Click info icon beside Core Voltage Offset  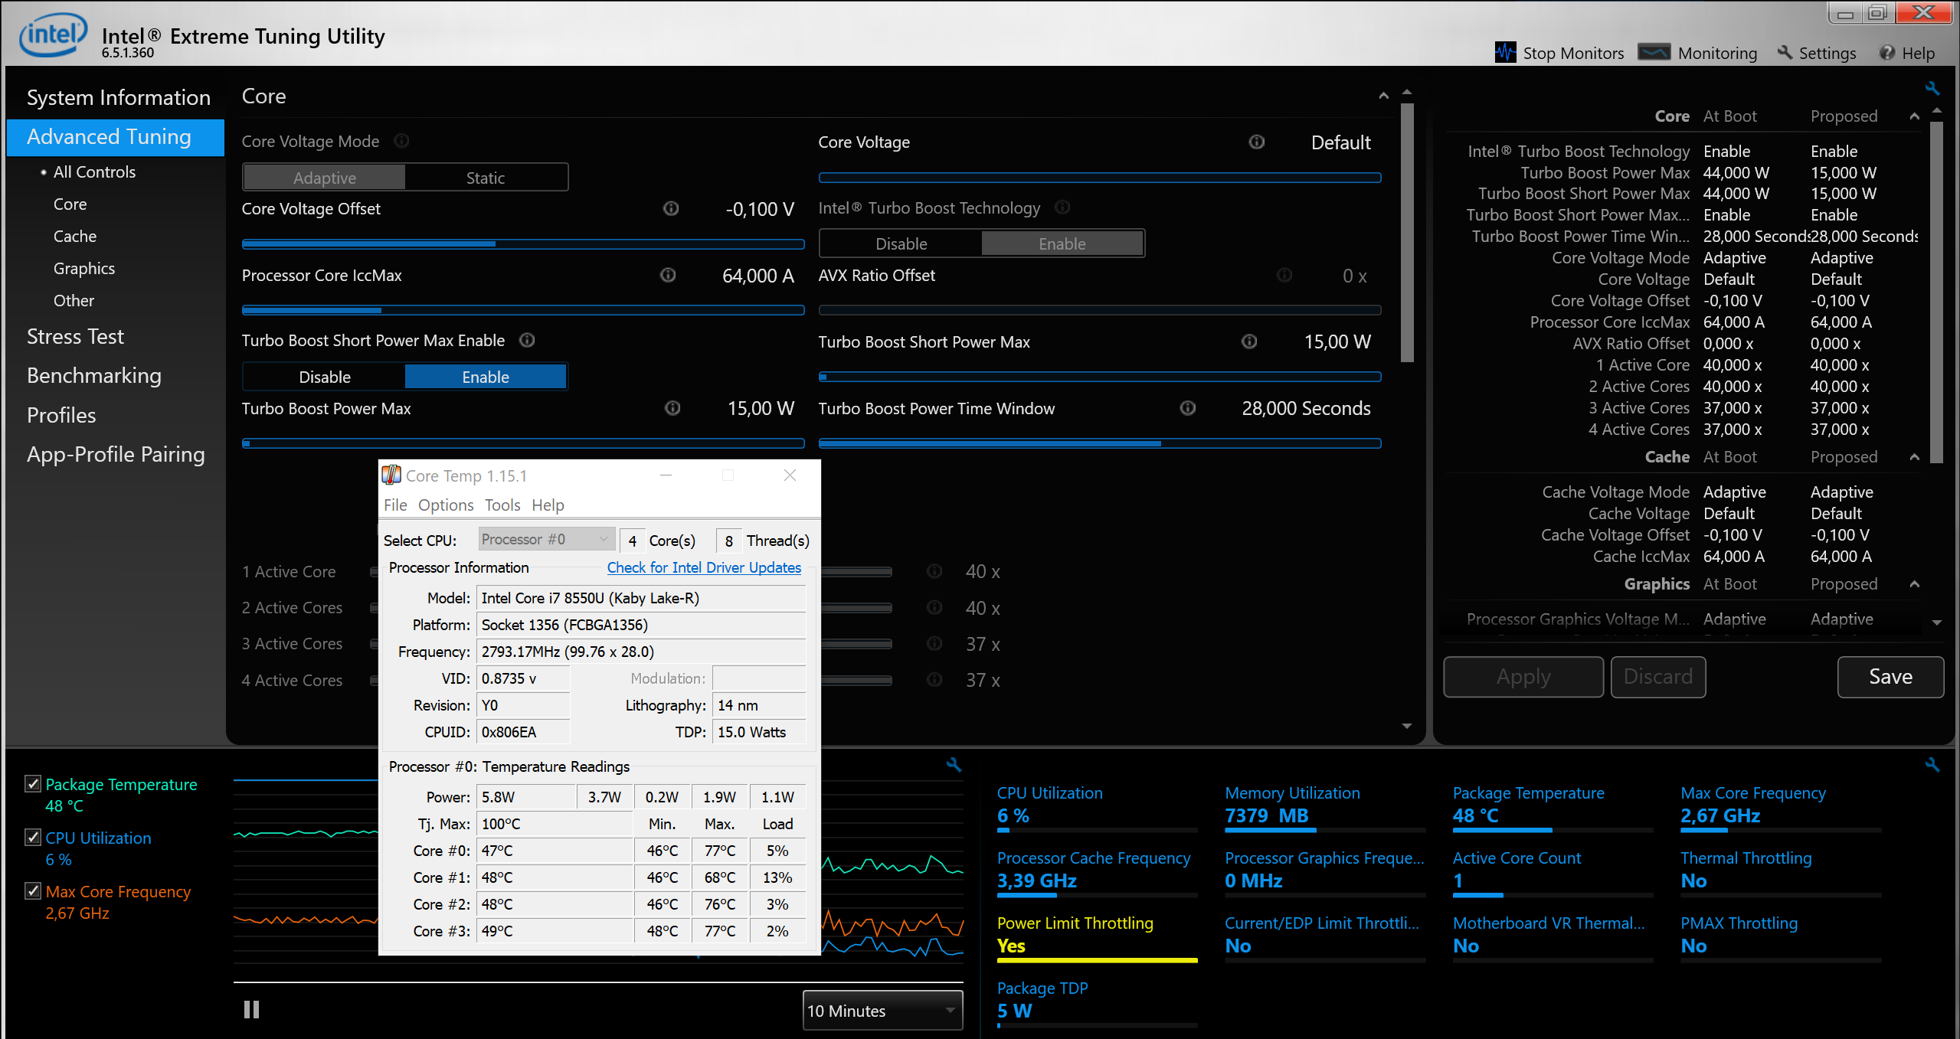(x=671, y=209)
